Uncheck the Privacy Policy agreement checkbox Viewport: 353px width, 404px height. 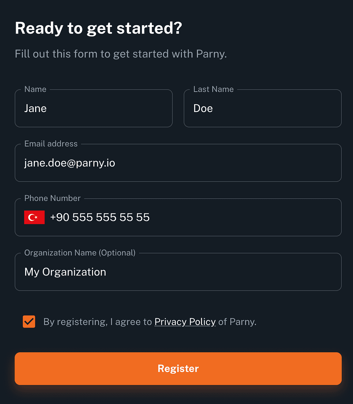tap(29, 322)
